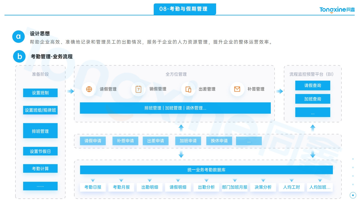Select the 排班管理|加班管理|调休管理 bar
The width and height of the screenshot is (360, 204).
175,108
